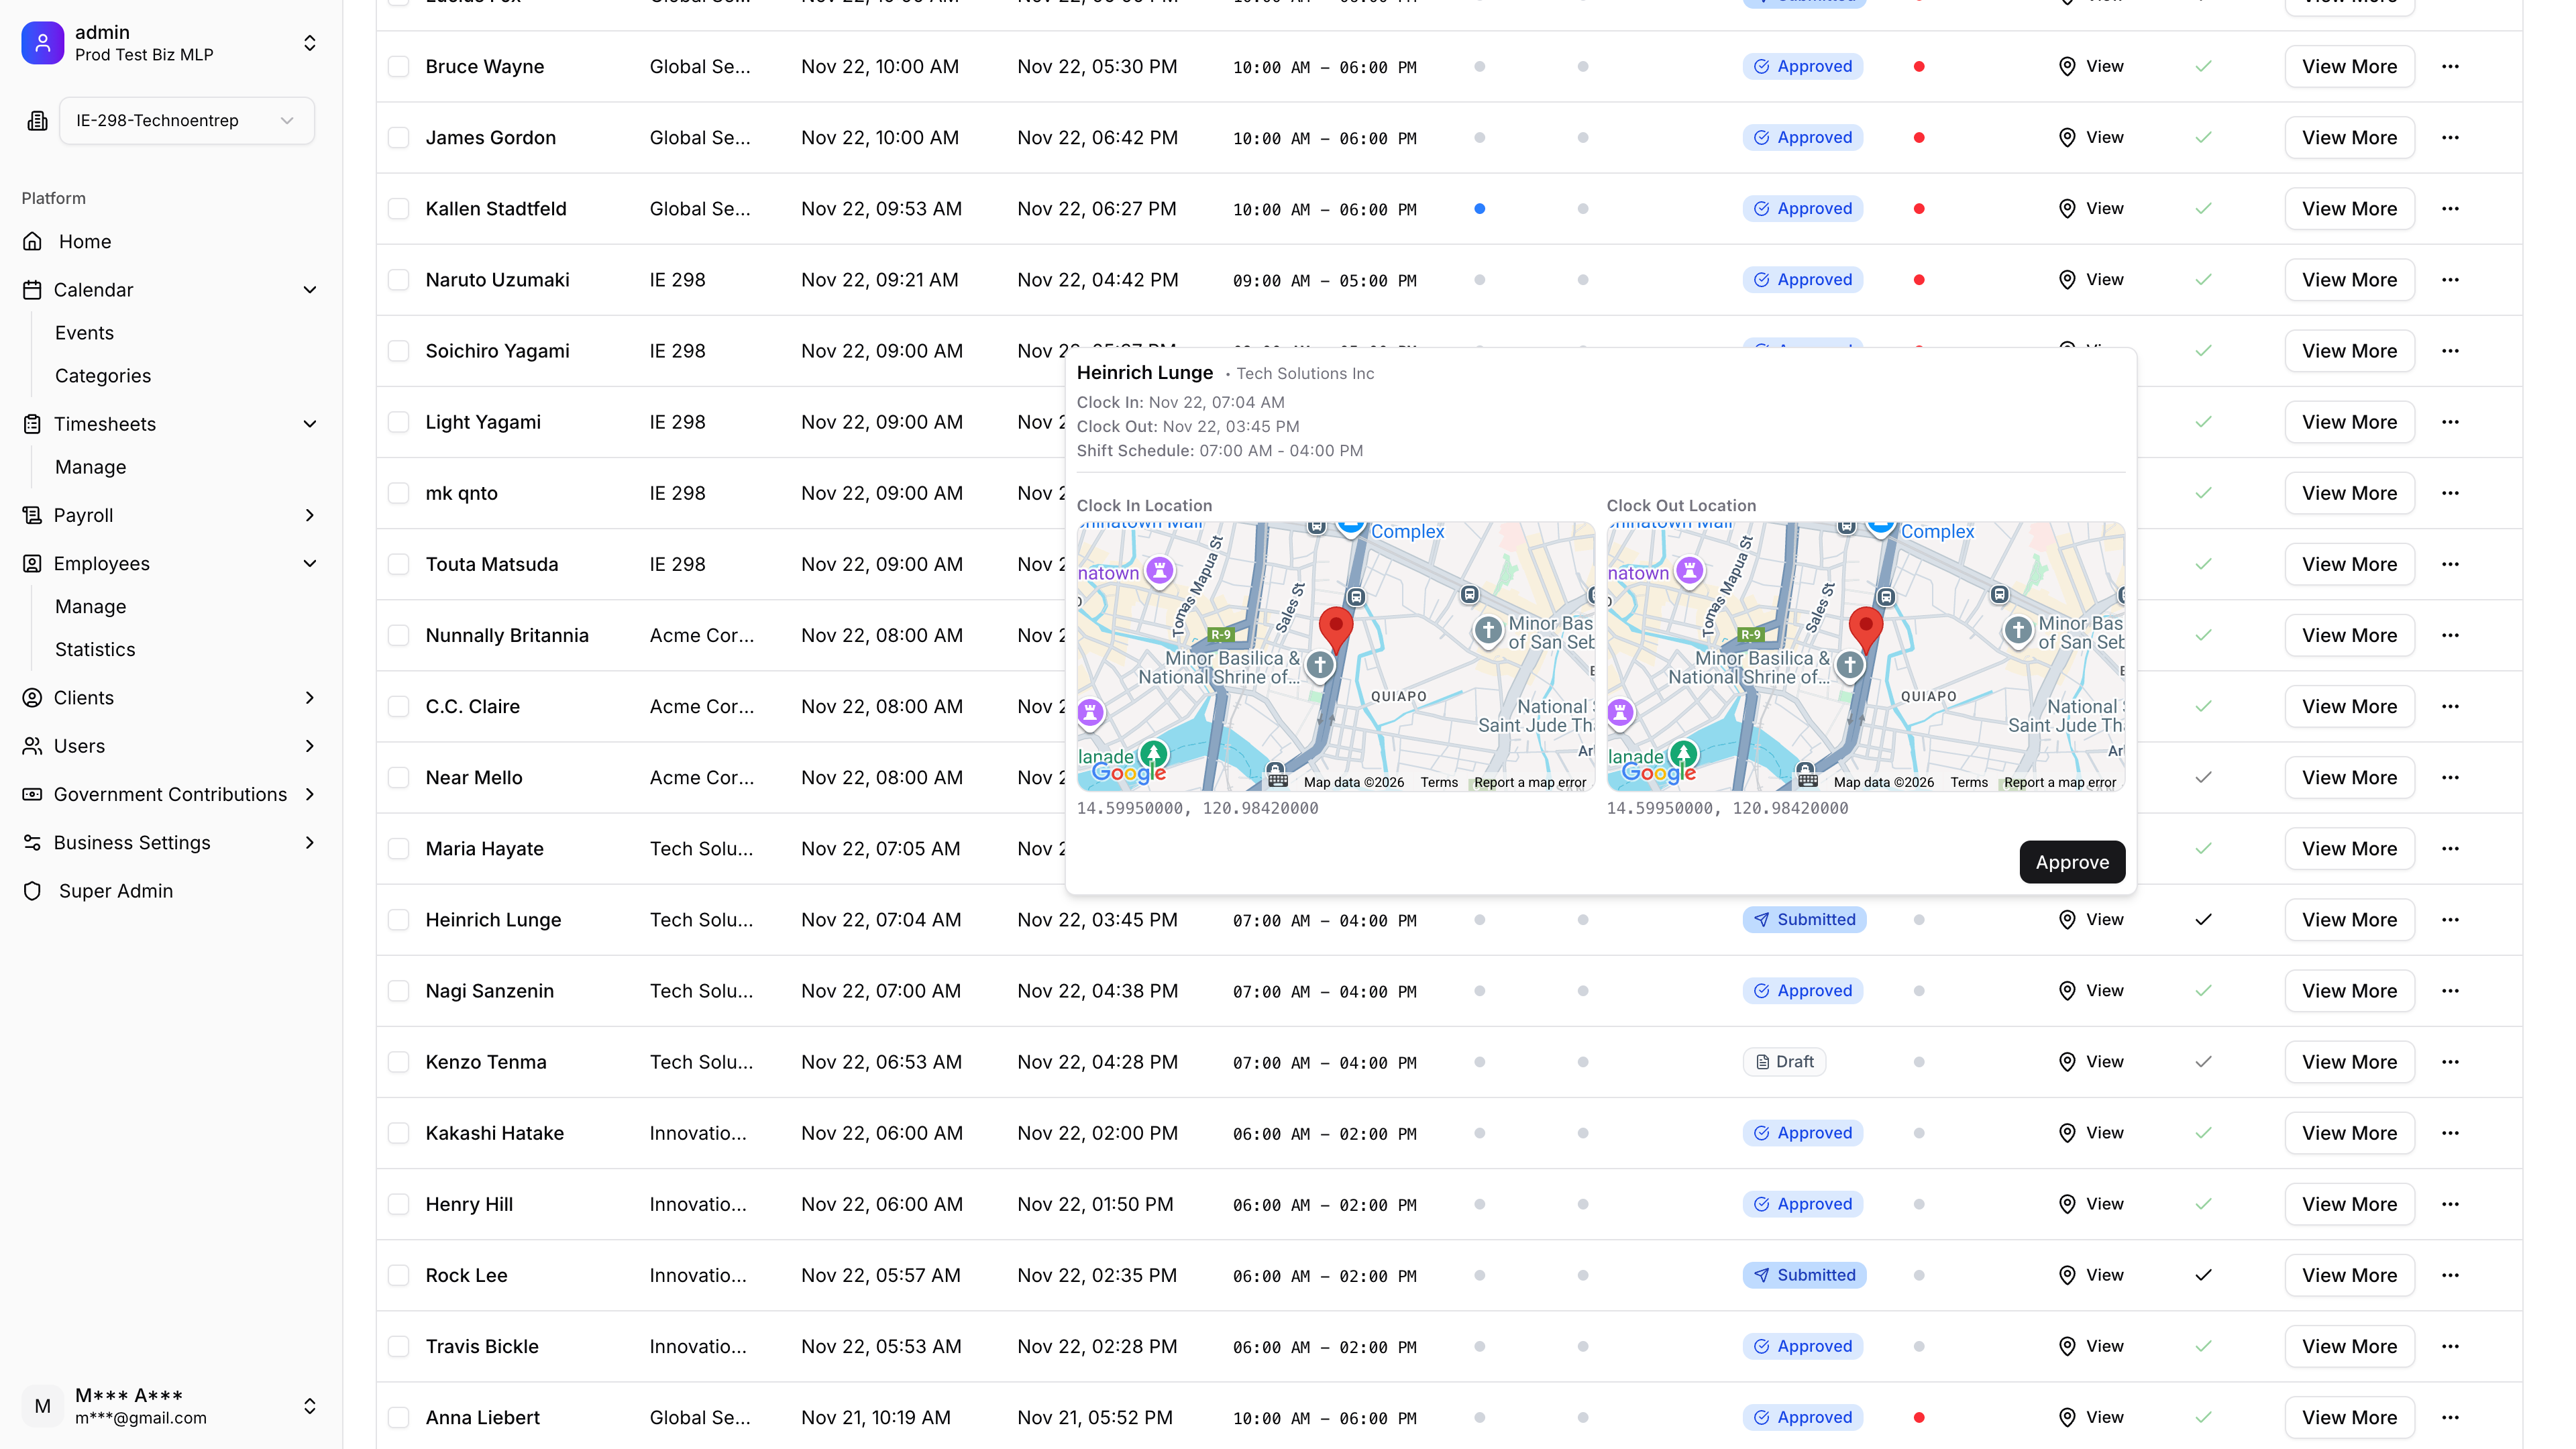
Task: Tick the checkbox beside Rock Lee
Action: [x=399, y=1275]
